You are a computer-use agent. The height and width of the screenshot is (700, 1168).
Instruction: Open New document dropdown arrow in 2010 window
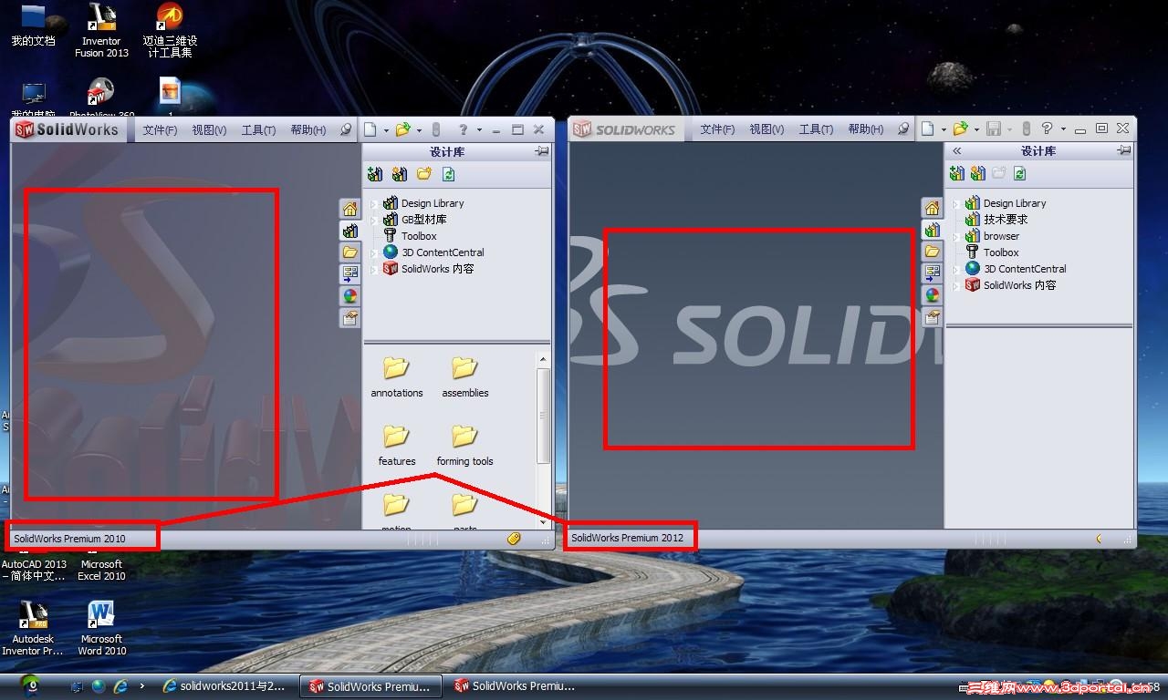coord(386,130)
